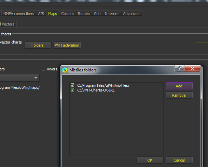208x167 pixels.
Task: Confirm the dialog with OK
Action: tap(150, 160)
